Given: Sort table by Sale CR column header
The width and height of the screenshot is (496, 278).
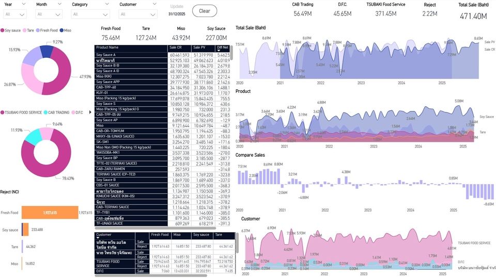Looking at the screenshot, I should tap(179, 47).
